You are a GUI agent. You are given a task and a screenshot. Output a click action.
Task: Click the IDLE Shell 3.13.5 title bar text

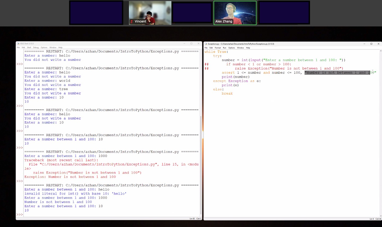(27, 44)
